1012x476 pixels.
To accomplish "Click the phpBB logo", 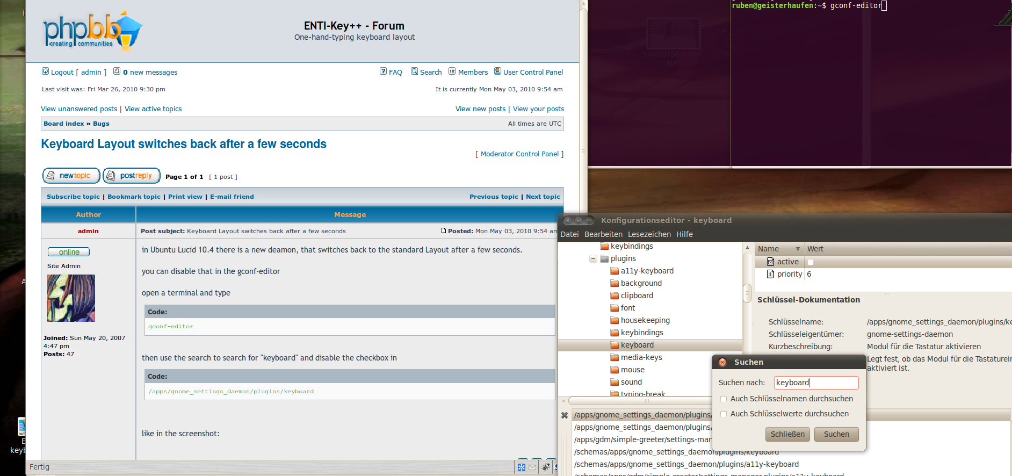I will coord(92,31).
